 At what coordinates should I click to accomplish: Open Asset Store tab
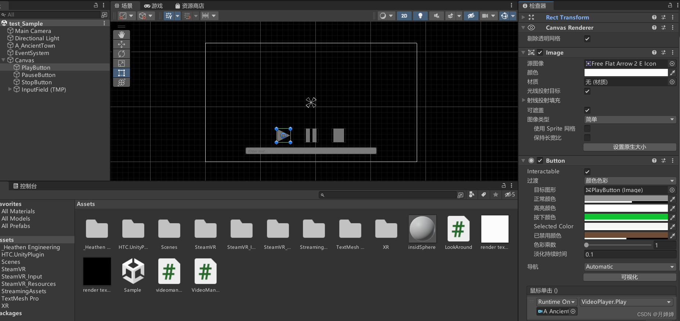190,6
